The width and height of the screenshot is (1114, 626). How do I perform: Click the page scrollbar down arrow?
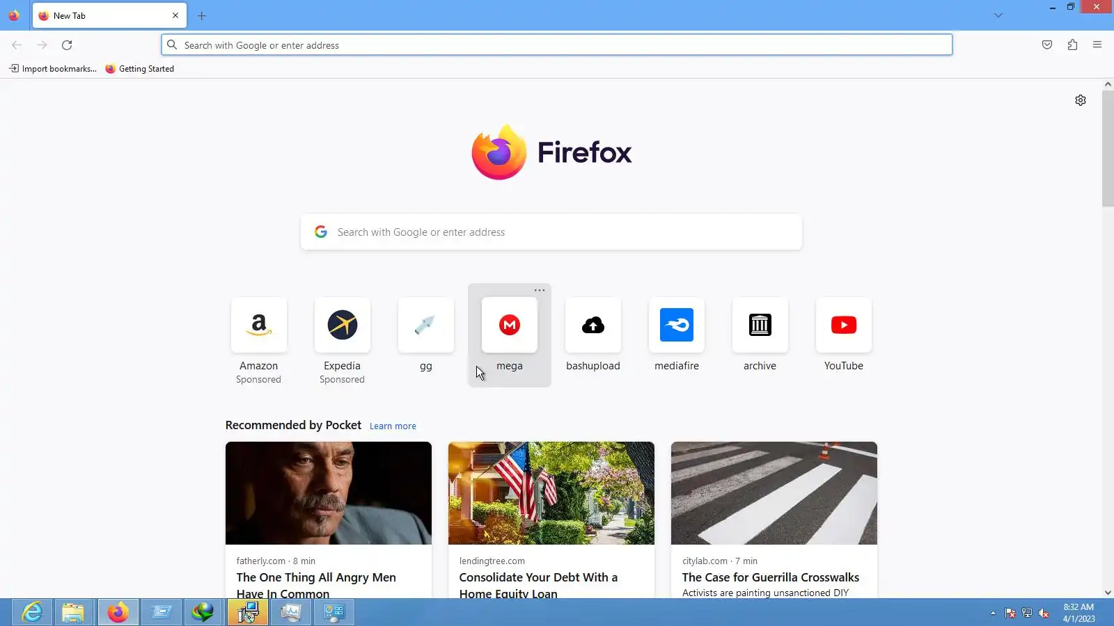point(1108,593)
